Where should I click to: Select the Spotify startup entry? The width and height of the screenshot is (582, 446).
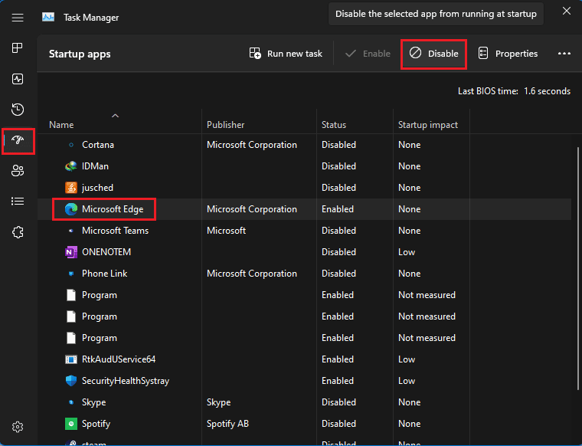point(304,424)
